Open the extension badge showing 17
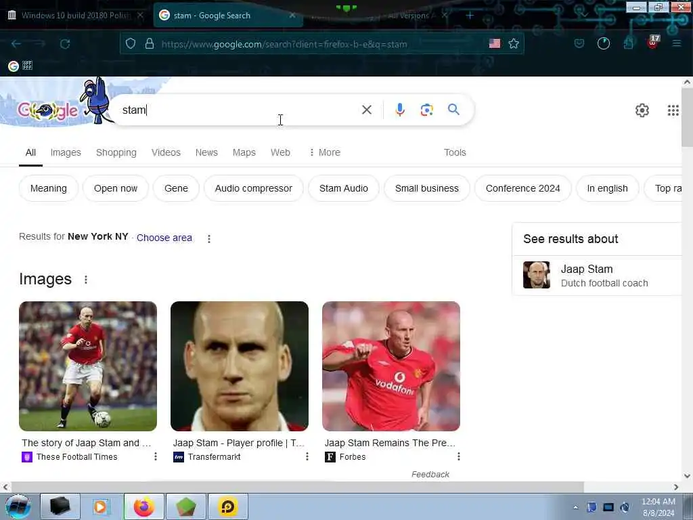The width and height of the screenshot is (693, 520). pyautogui.click(x=653, y=42)
